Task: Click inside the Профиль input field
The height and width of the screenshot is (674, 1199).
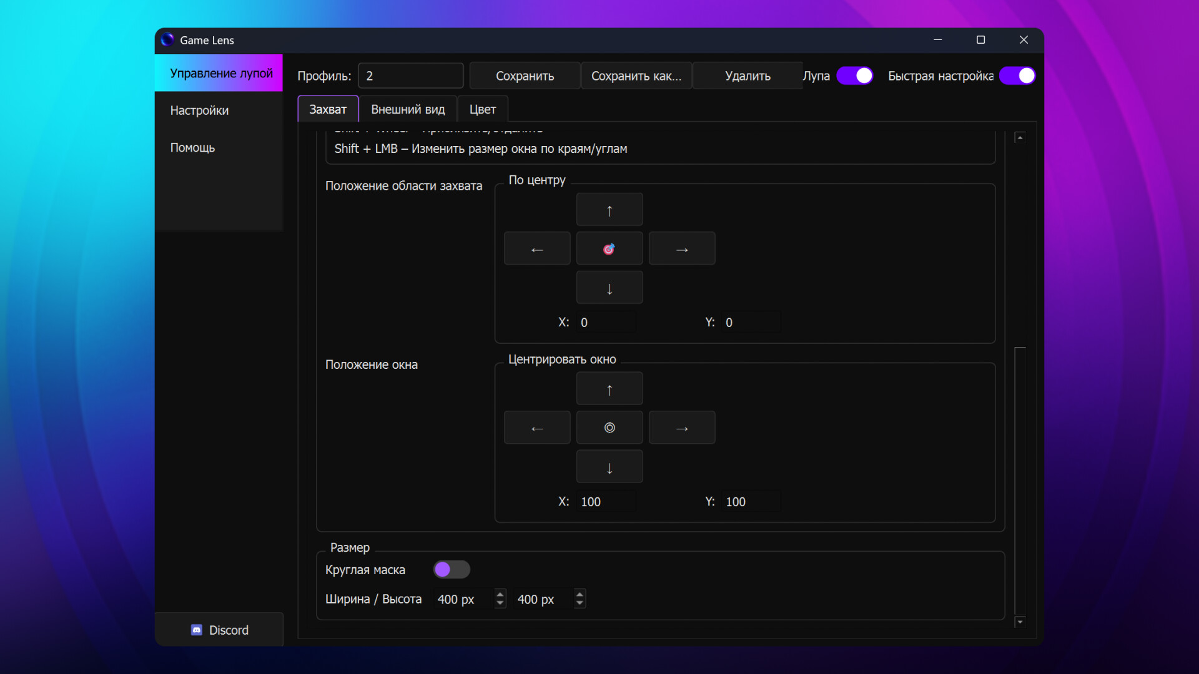Action: tap(410, 75)
